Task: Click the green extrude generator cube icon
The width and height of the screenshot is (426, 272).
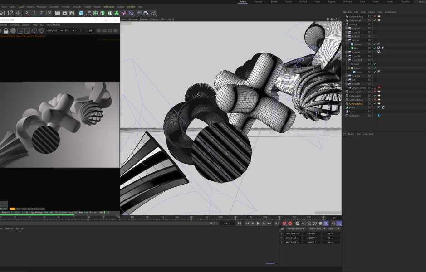Action: [103, 13]
